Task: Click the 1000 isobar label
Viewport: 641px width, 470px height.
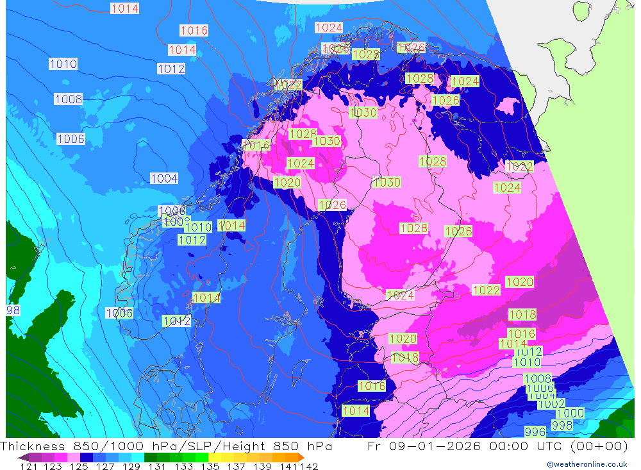Action: [x=570, y=413]
